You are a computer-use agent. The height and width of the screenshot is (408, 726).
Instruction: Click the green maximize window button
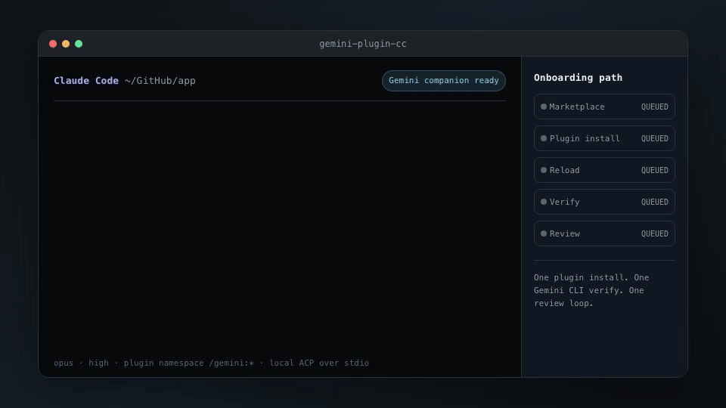coord(79,44)
